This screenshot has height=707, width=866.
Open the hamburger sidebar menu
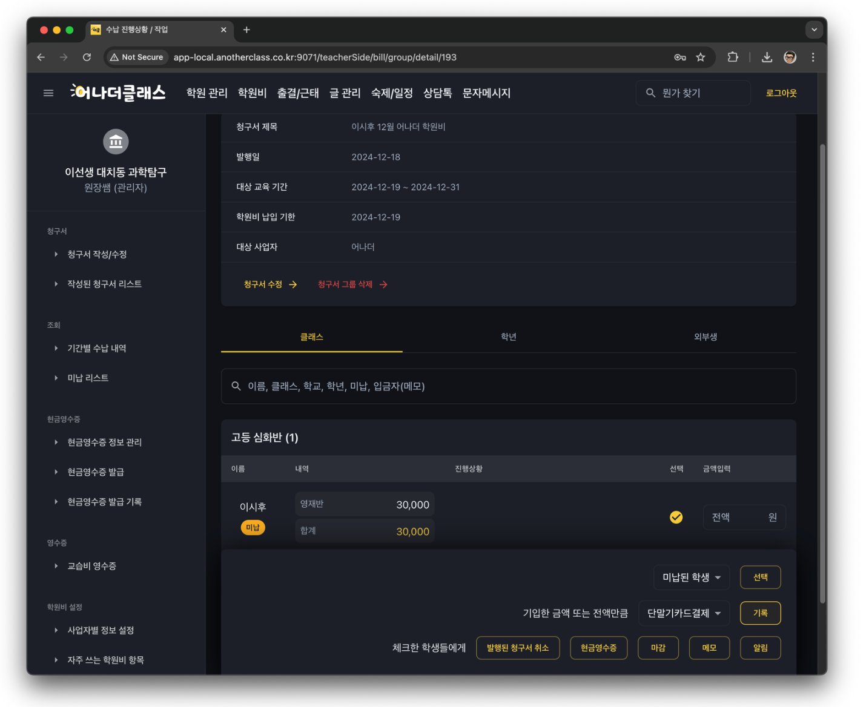[48, 93]
